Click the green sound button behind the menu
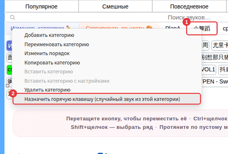 (x=9, y=70)
